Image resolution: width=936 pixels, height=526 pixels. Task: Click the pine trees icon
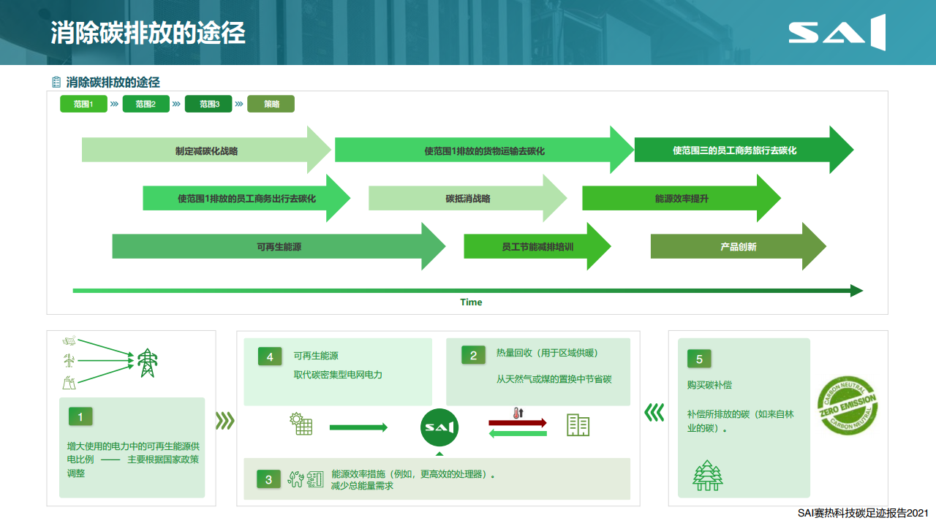(x=707, y=475)
